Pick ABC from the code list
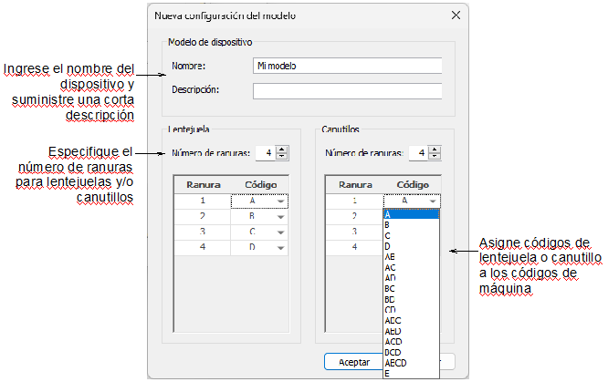Viewport: 608px width, 382px height. tap(411, 320)
